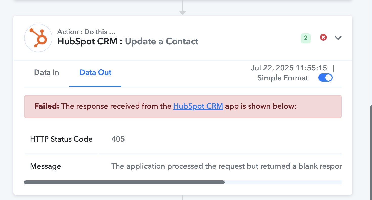372x200 pixels.
Task: Click the 'Action : Do this ...' label
Action: tap(87, 32)
